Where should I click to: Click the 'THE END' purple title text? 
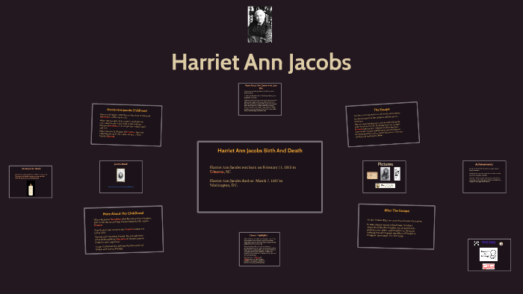pos(489,243)
